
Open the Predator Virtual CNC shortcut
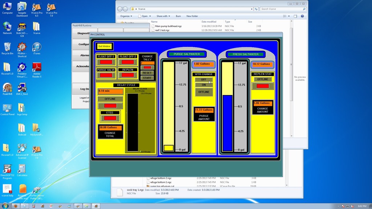22,67
